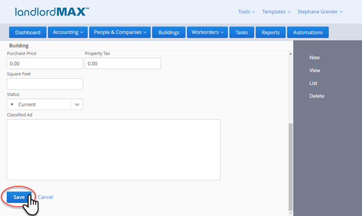Click the form scrollbar down arrow
Screen dimensions: 362x216
tap(290, 213)
